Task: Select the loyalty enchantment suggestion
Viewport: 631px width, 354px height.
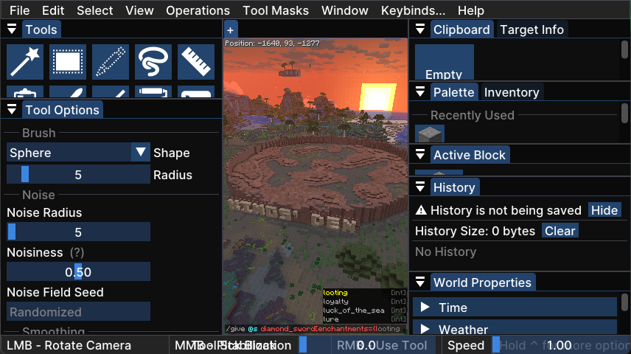Action: point(365,301)
